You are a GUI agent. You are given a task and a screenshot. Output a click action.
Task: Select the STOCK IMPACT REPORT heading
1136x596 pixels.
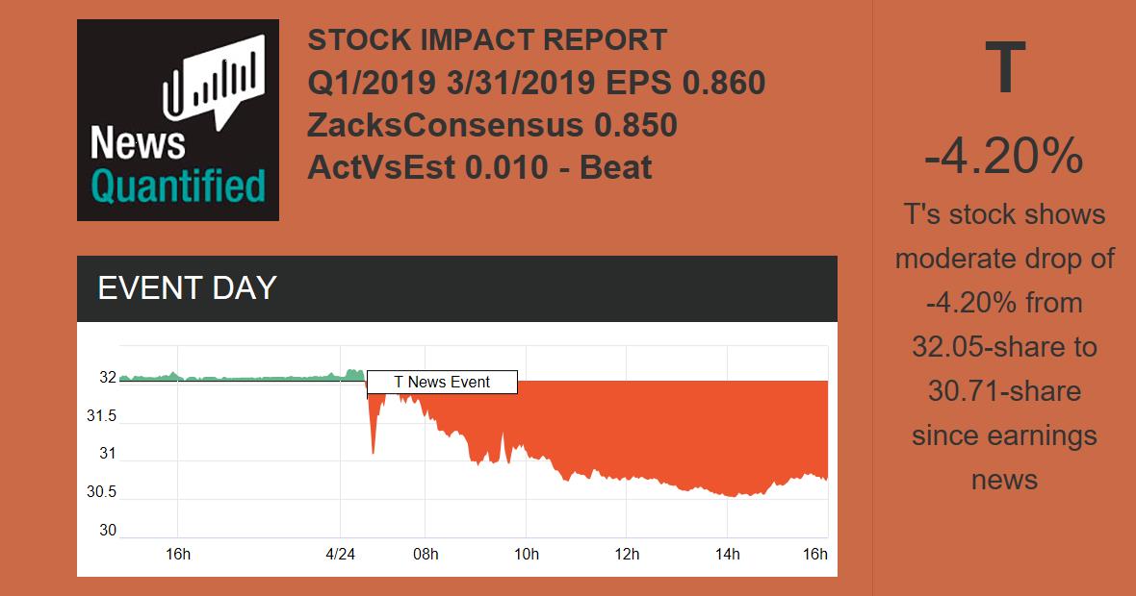pos(487,40)
